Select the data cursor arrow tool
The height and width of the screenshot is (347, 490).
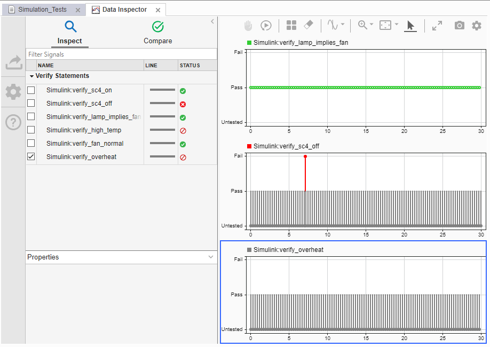[410, 25]
